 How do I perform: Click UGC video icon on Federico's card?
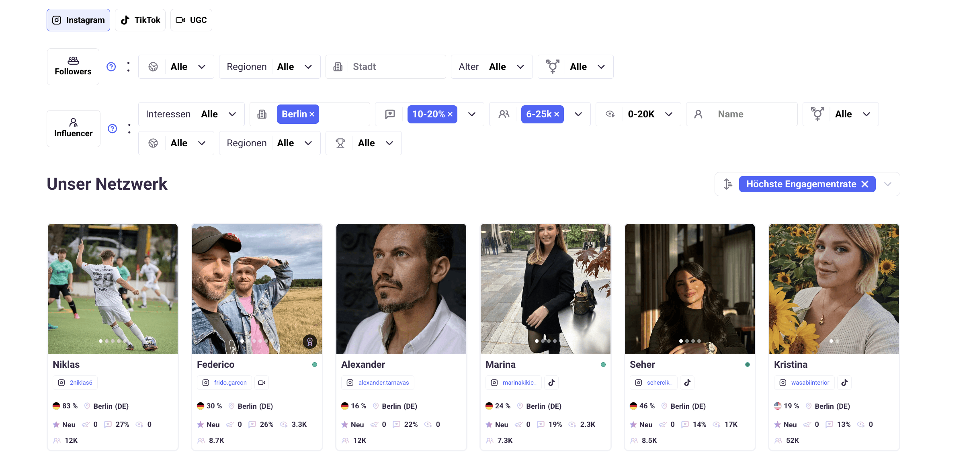coord(262,383)
